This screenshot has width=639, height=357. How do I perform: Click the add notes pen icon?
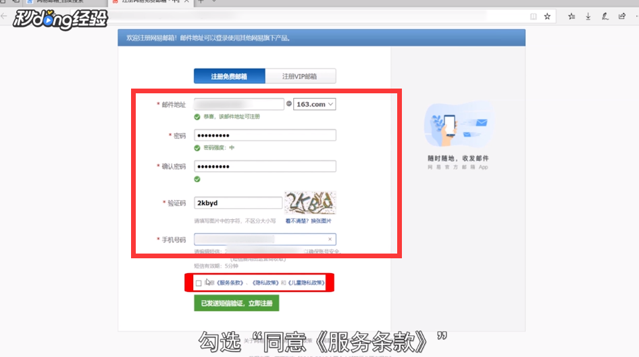click(x=605, y=16)
